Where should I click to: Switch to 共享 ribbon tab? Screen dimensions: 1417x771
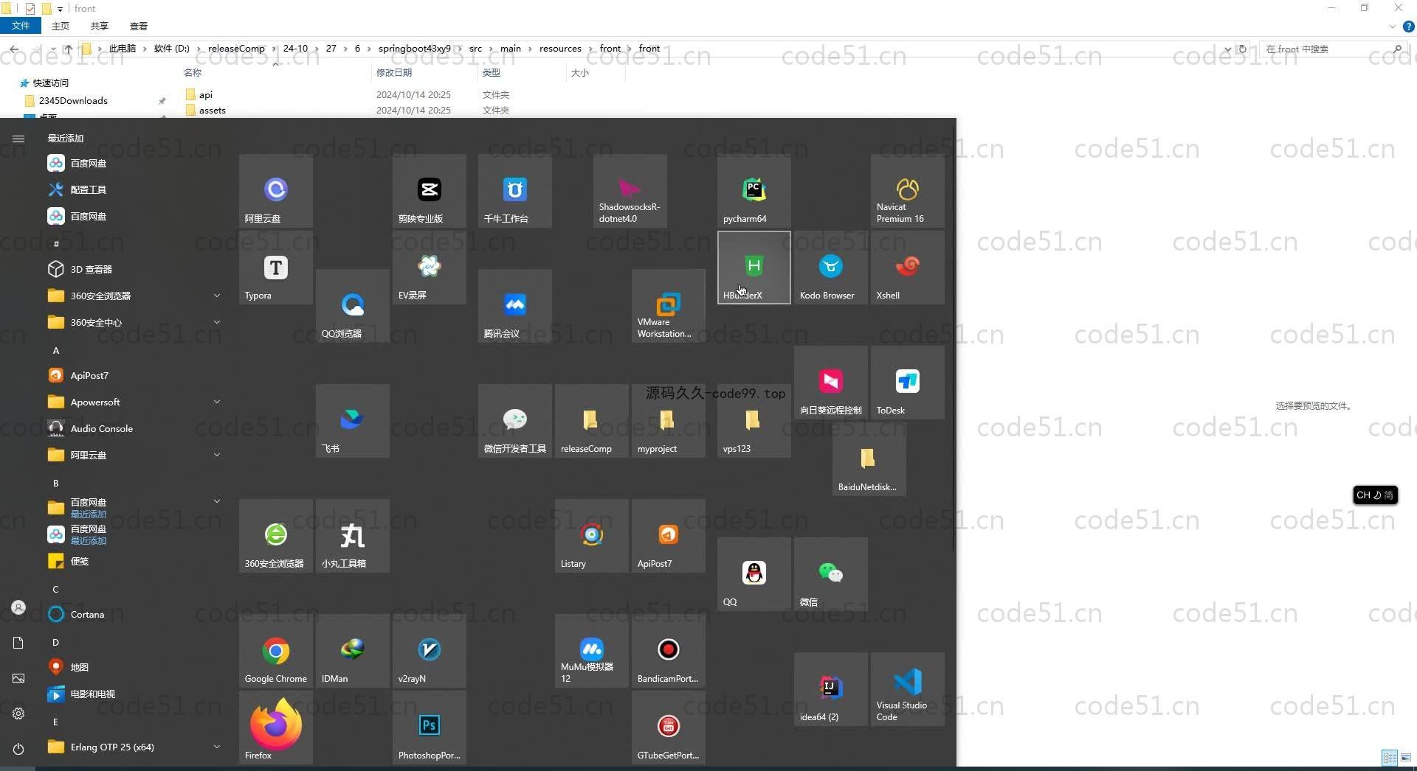(100, 26)
